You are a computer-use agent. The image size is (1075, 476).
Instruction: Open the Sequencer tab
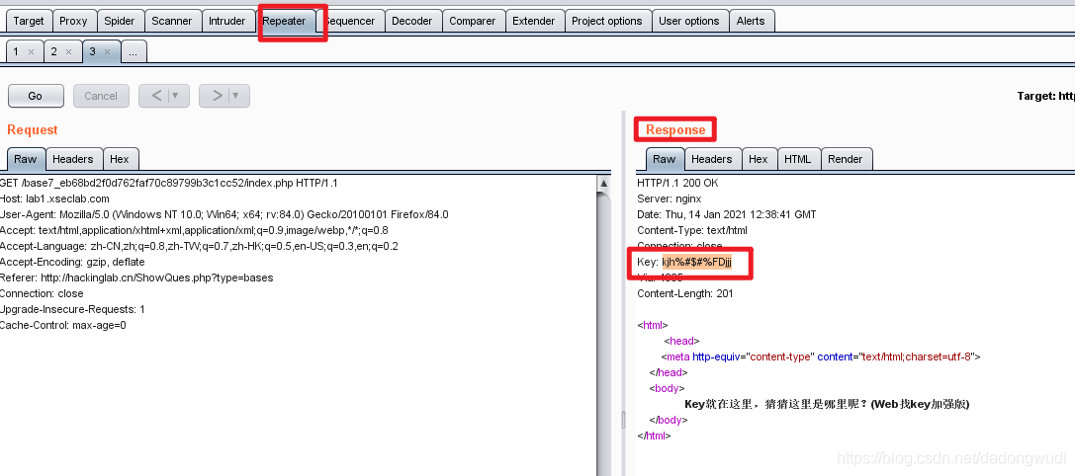pos(350,21)
